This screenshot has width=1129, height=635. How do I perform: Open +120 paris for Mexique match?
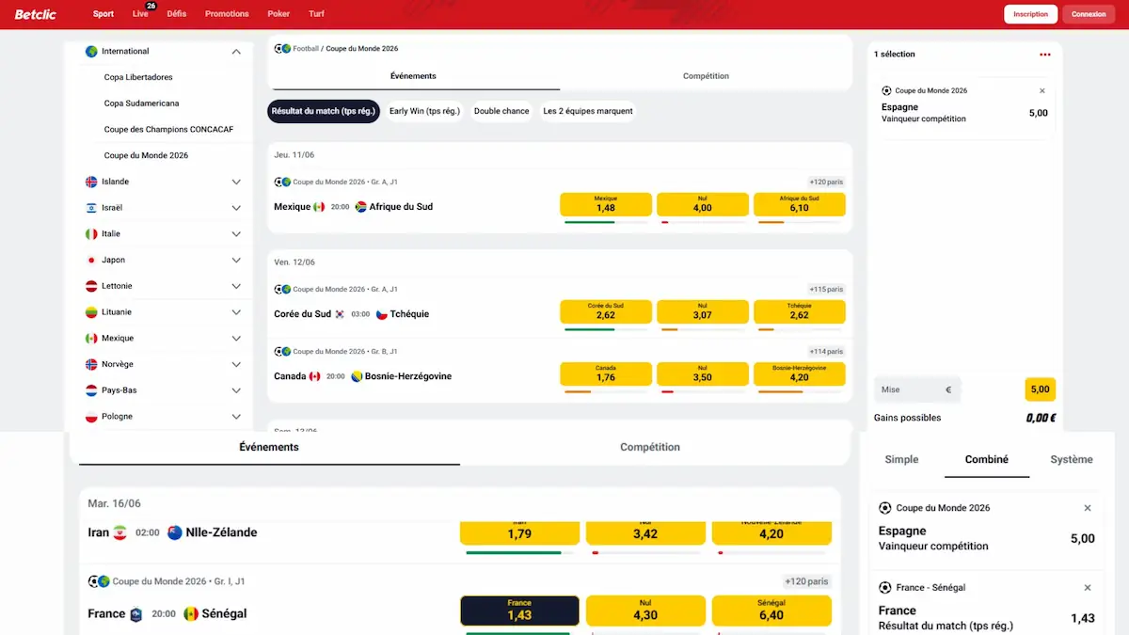tap(826, 182)
